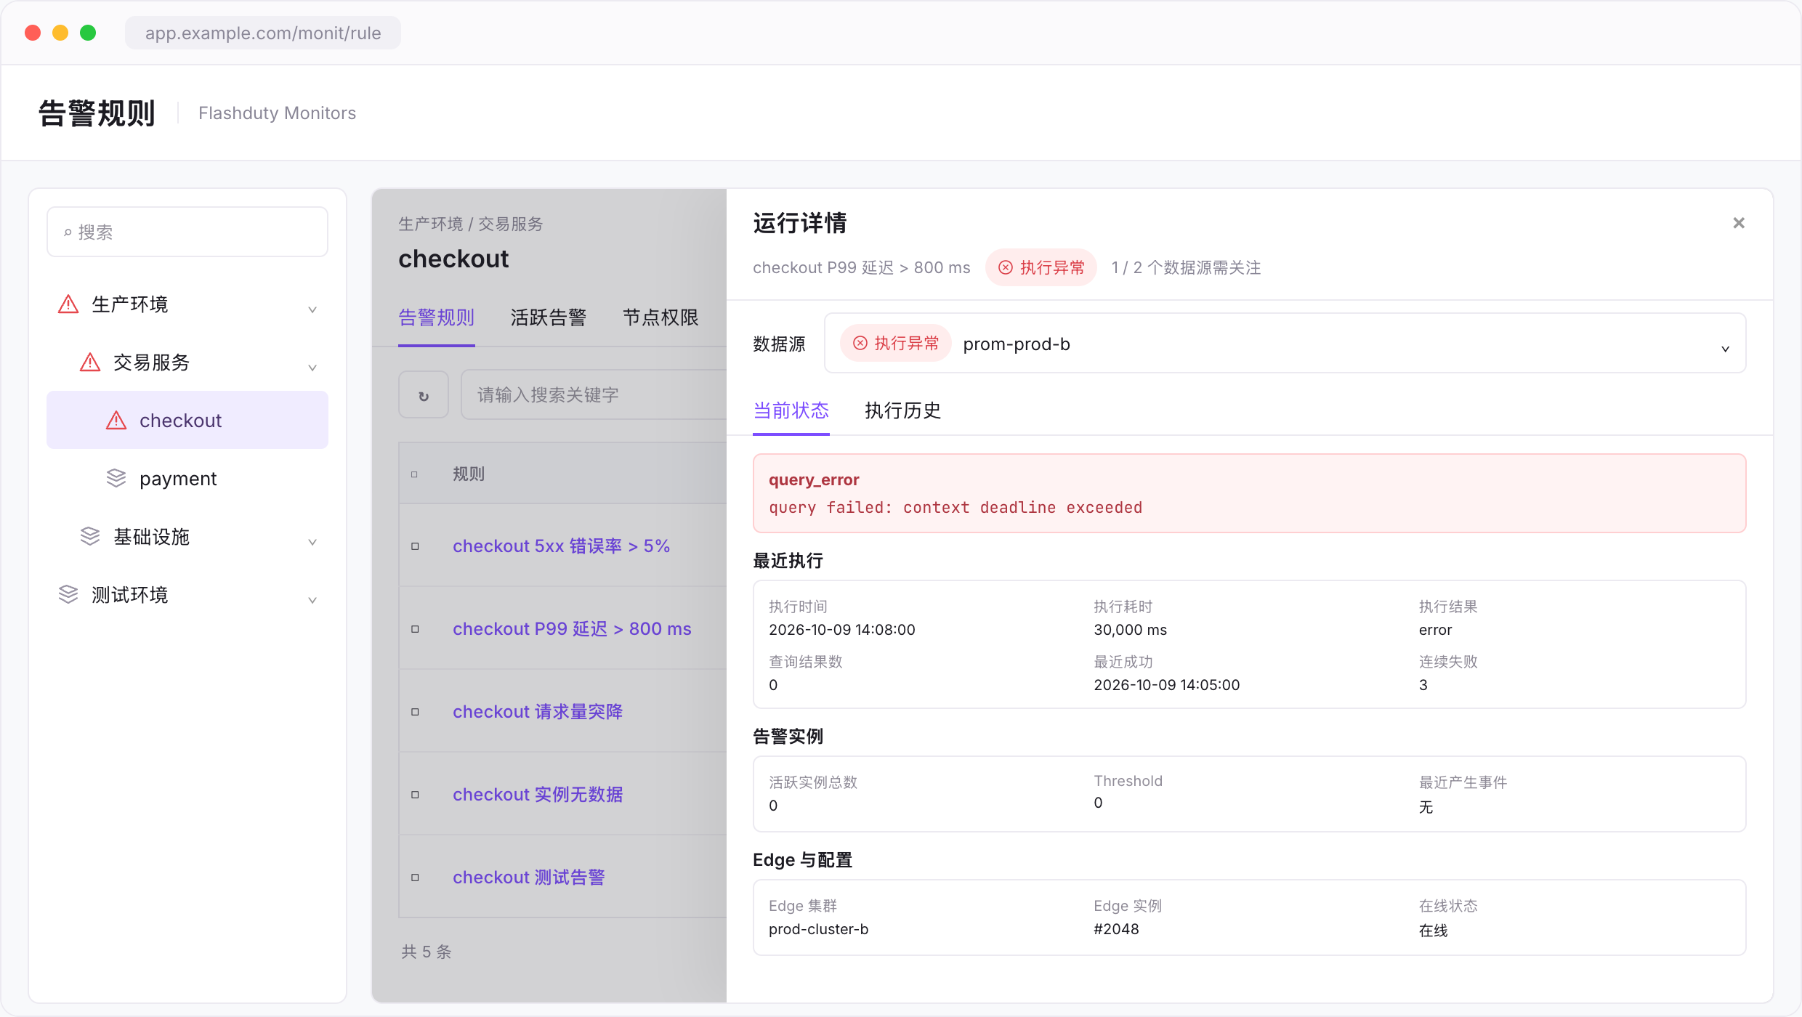Open the 数据源 dropdown showing prom-prod-b
This screenshot has width=1802, height=1017.
[1285, 344]
